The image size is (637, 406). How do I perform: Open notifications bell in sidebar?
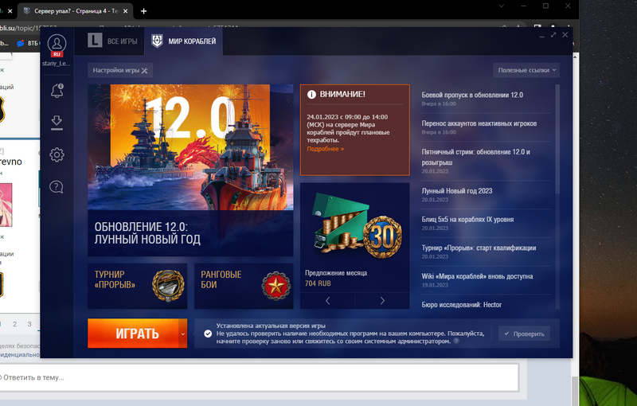(x=57, y=92)
